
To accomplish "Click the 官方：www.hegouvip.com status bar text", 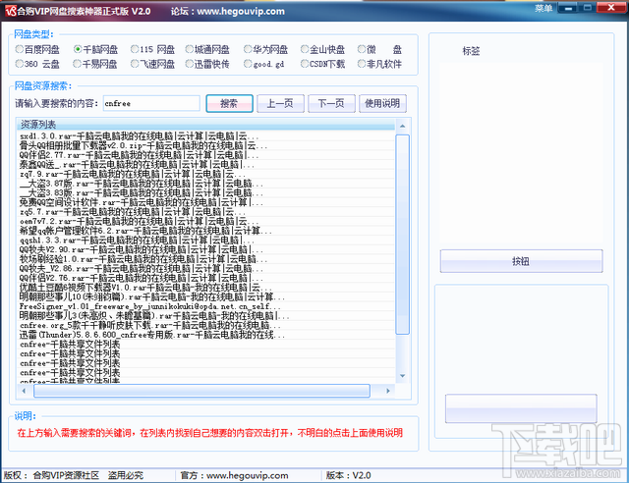I will (x=234, y=475).
